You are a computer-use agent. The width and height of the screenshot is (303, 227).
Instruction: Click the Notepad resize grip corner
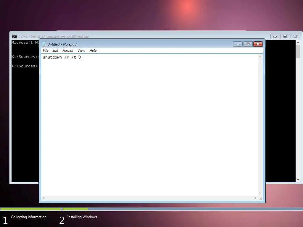(x=260, y=198)
